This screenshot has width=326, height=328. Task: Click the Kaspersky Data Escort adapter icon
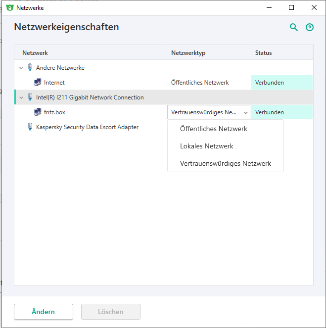point(30,127)
